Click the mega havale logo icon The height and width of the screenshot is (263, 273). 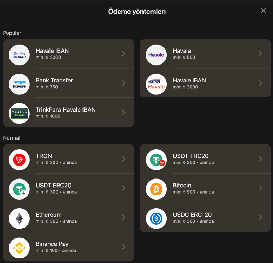pyautogui.click(x=19, y=84)
